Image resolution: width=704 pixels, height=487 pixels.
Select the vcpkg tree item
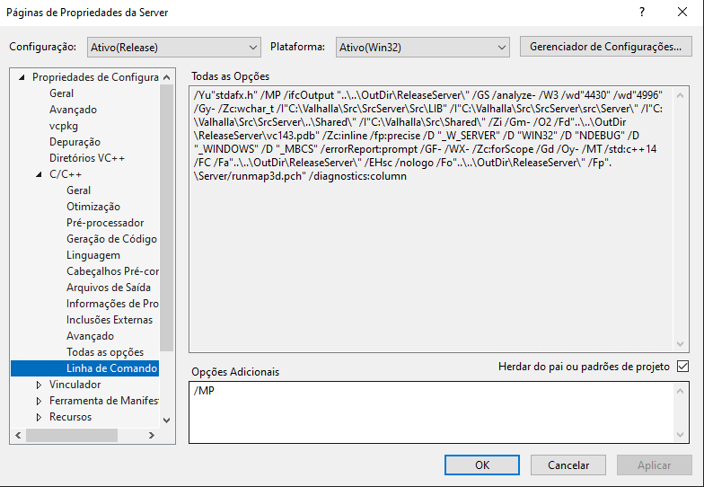(x=63, y=126)
